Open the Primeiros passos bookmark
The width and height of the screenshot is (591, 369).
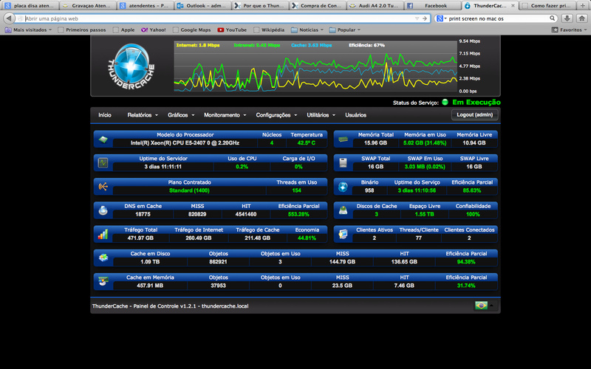coord(82,30)
